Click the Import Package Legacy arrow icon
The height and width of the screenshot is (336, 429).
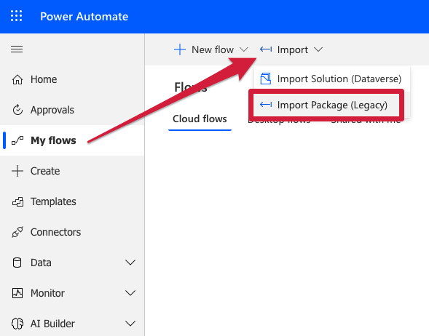266,105
